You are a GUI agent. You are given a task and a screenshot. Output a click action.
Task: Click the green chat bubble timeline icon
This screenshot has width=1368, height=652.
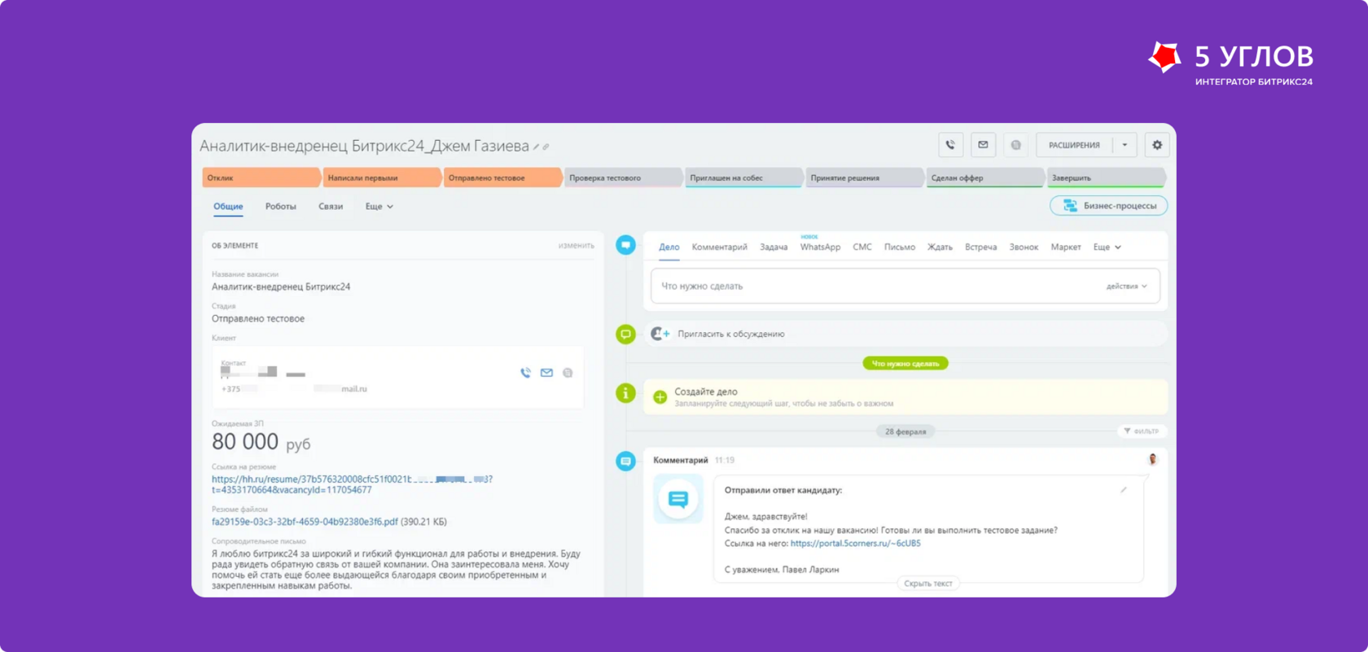(625, 334)
